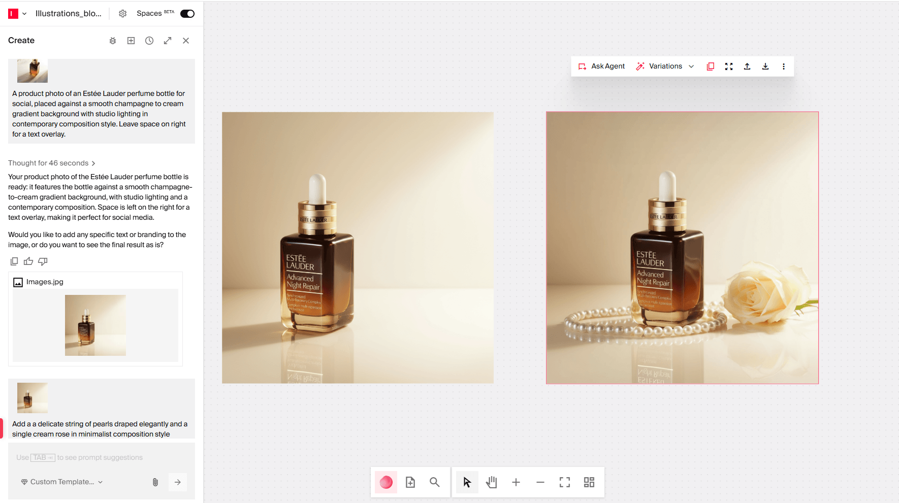The image size is (899, 503).
Task: Open the Images.jpg thumbnail preview
Action: click(95, 325)
